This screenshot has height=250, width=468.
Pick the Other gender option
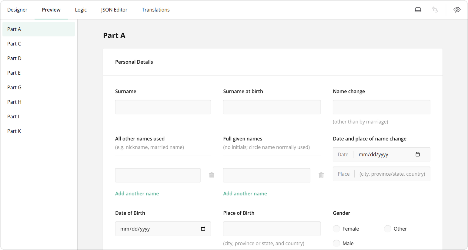tap(388, 228)
